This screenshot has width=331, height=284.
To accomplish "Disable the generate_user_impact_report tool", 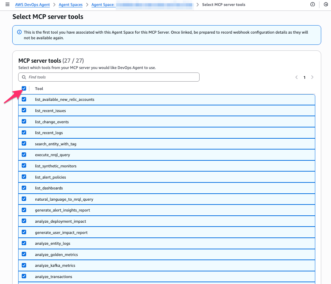I will 24,232.
